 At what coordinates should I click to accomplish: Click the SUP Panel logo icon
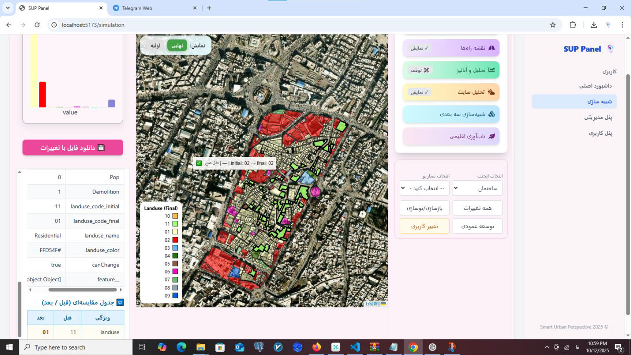(610, 49)
